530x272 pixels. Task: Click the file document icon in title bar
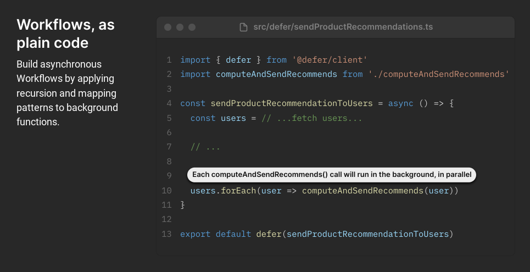pyautogui.click(x=243, y=27)
